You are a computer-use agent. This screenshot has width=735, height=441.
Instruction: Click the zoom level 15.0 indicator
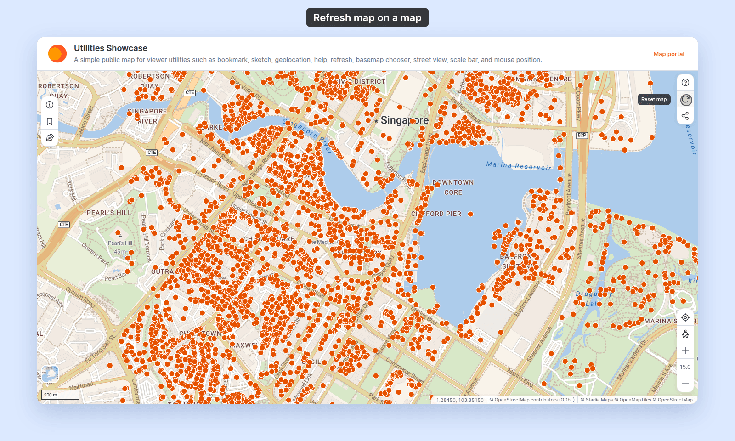tap(685, 367)
